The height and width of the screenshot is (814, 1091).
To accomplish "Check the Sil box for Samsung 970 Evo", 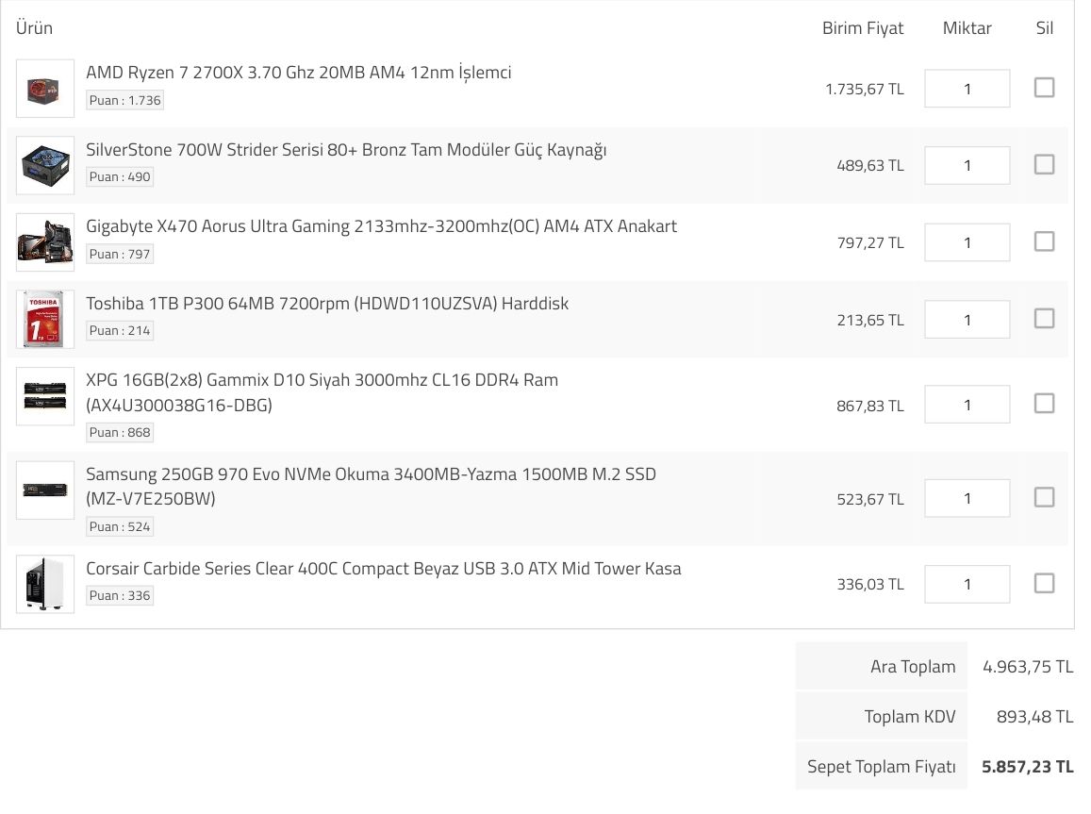I will (1044, 497).
